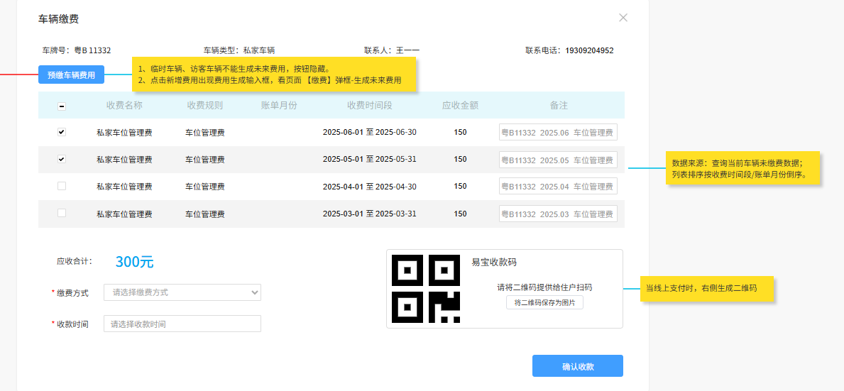
Task: Click the 缴费方式 dropdown arrow
Action: click(255, 292)
